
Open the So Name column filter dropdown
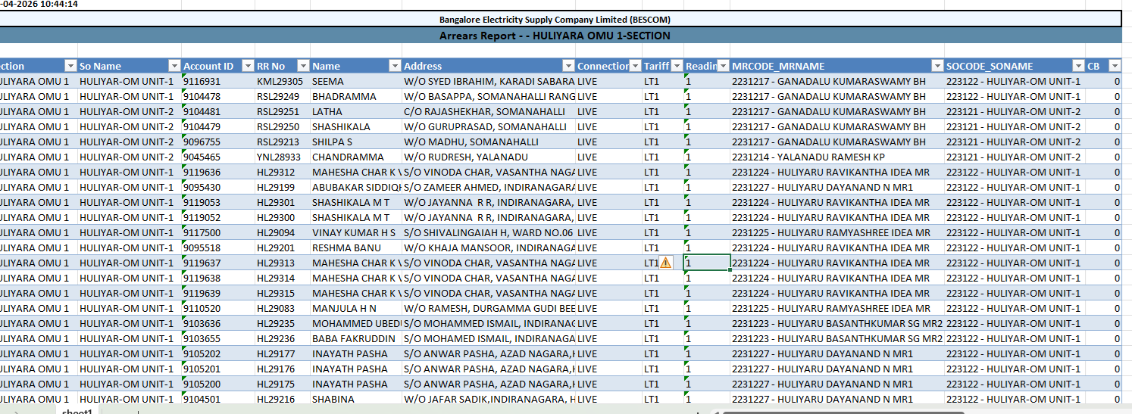coord(174,66)
